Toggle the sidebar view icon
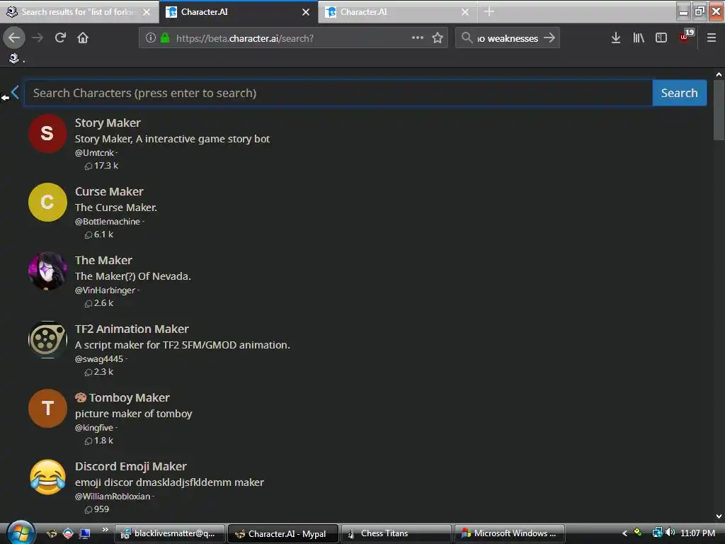 click(661, 38)
